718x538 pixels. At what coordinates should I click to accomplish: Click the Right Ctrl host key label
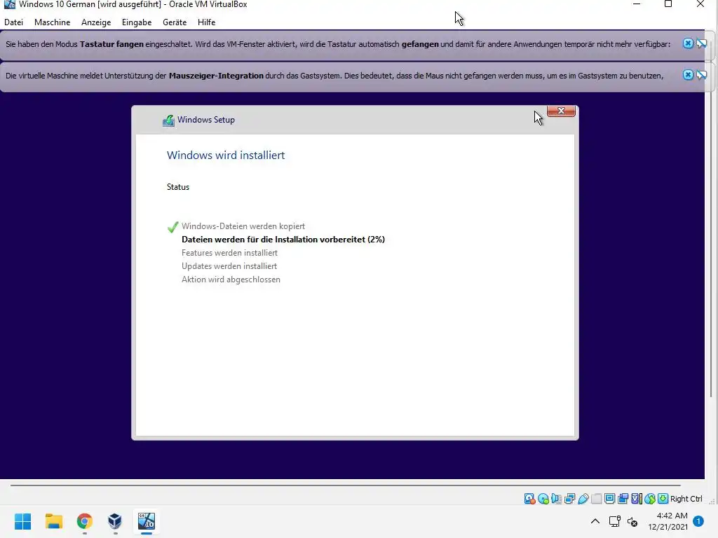click(686, 499)
